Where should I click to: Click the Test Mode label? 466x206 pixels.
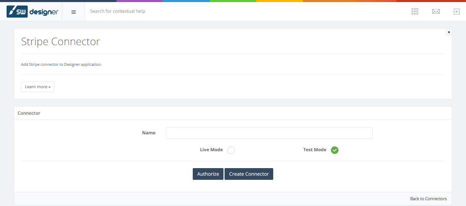[x=315, y=150]
